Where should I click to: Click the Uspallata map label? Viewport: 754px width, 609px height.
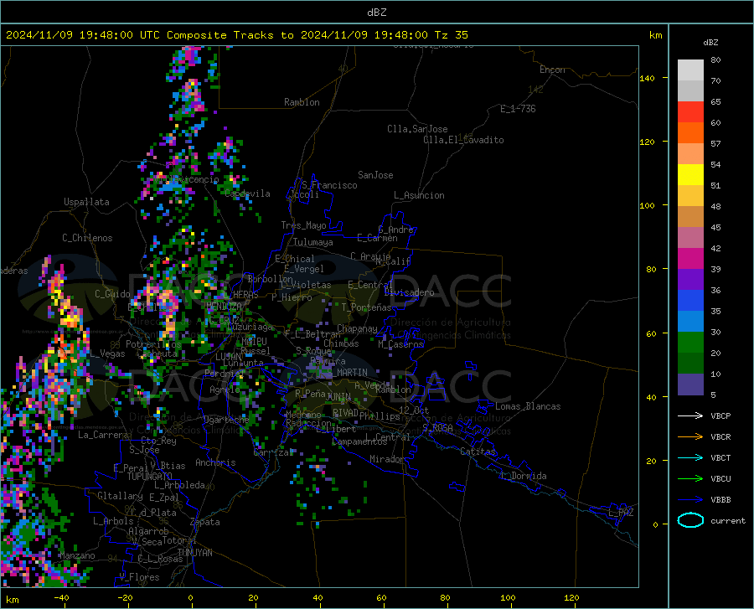[86, 202]
